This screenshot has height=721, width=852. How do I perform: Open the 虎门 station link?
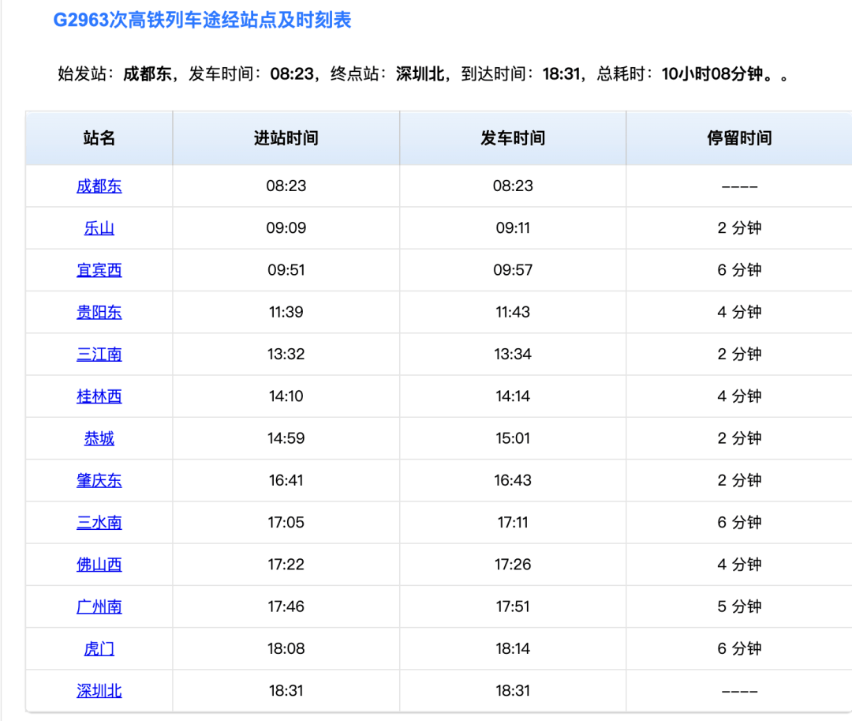(x=99, y=648)
